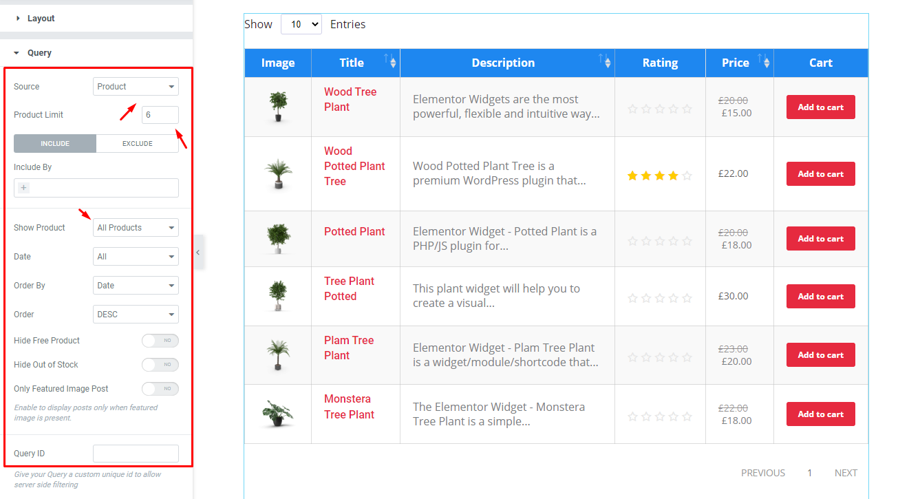Screen dimensions: 920x499
Task: Expand the Layout section
Action: [x=38, y=18]
